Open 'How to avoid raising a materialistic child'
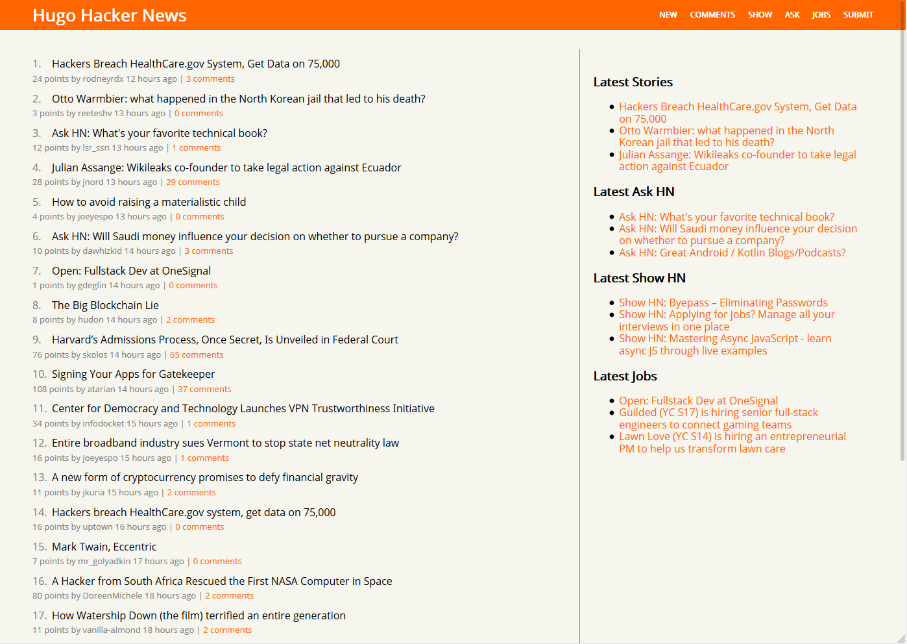The width and height of the screenshot is (907, 644). click(149, 202)
